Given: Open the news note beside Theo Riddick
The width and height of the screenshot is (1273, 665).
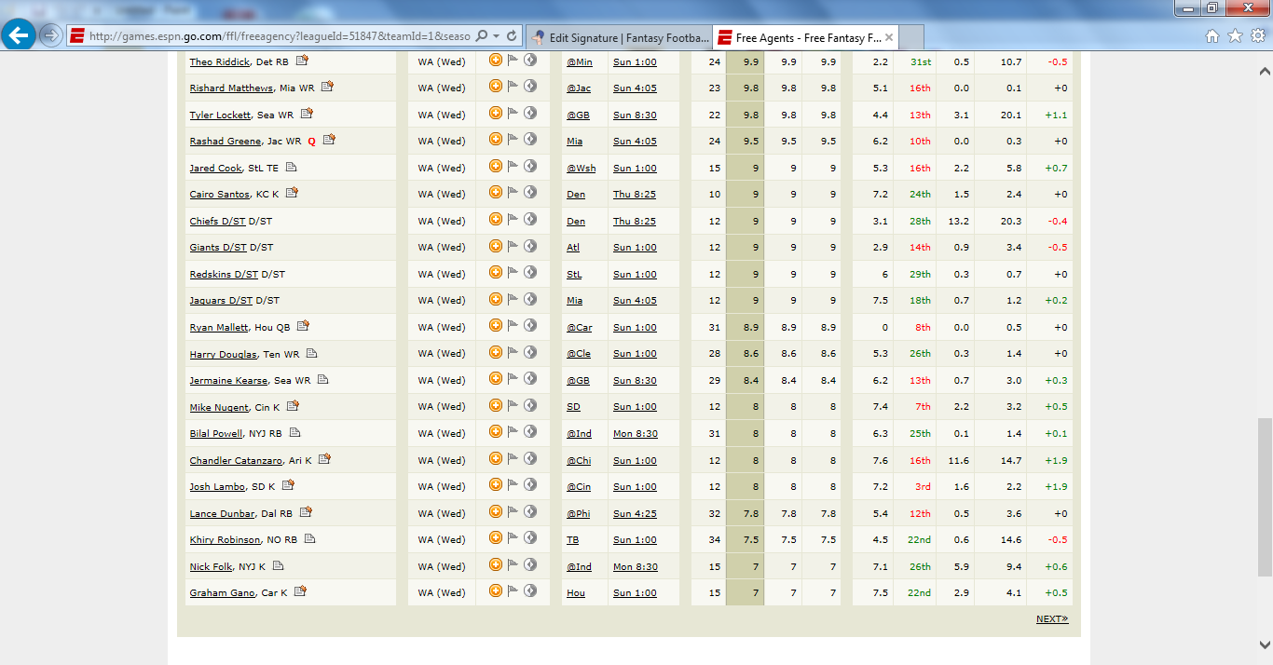Looking at the screenshot, I should tap(302, 61).
